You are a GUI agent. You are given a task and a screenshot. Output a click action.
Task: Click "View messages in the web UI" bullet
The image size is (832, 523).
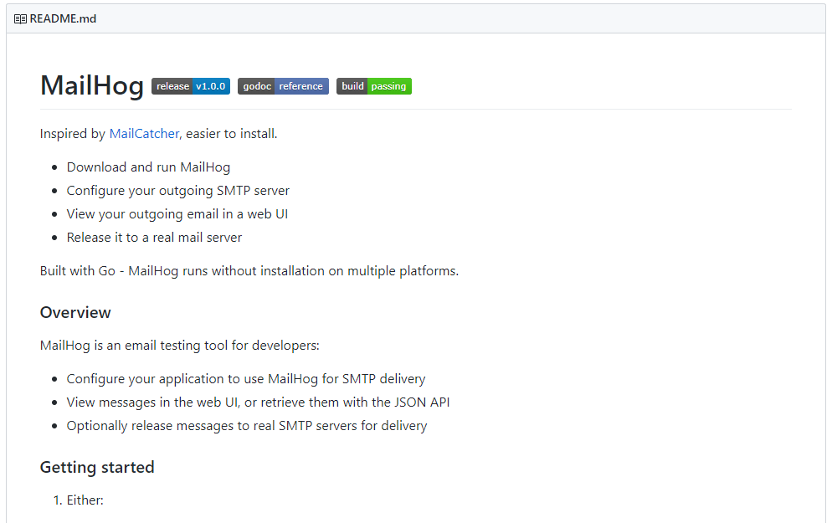click(x=259, y=403)
